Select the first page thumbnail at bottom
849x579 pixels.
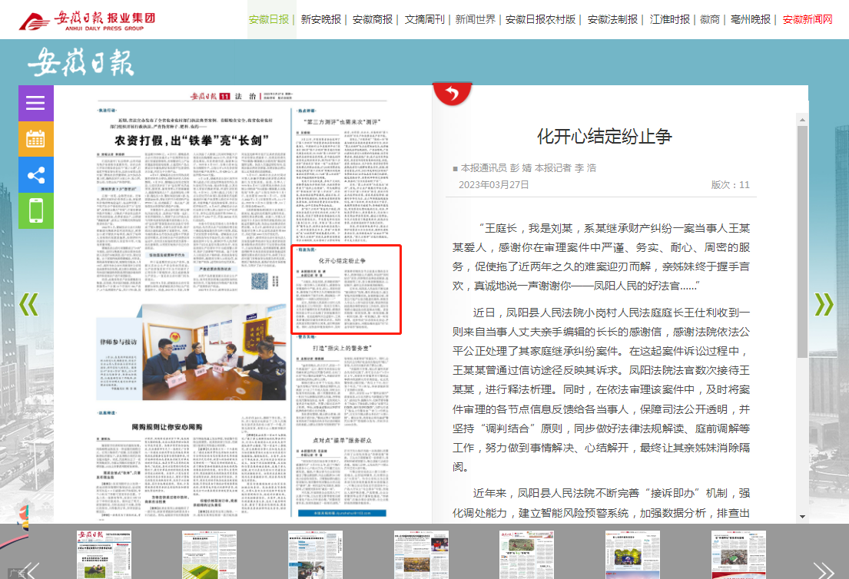tap(104, 553)
